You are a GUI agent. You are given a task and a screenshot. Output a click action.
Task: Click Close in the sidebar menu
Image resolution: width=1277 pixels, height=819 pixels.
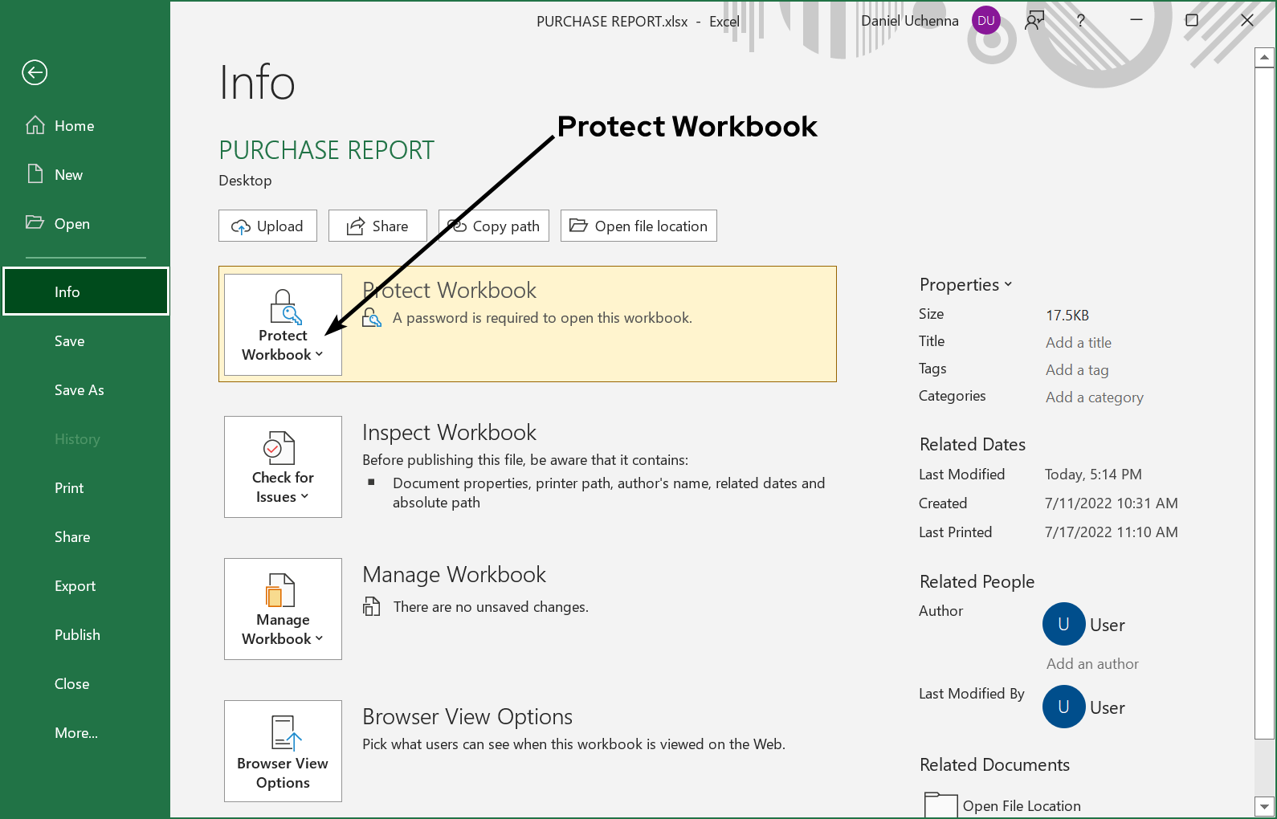[85, 684]
